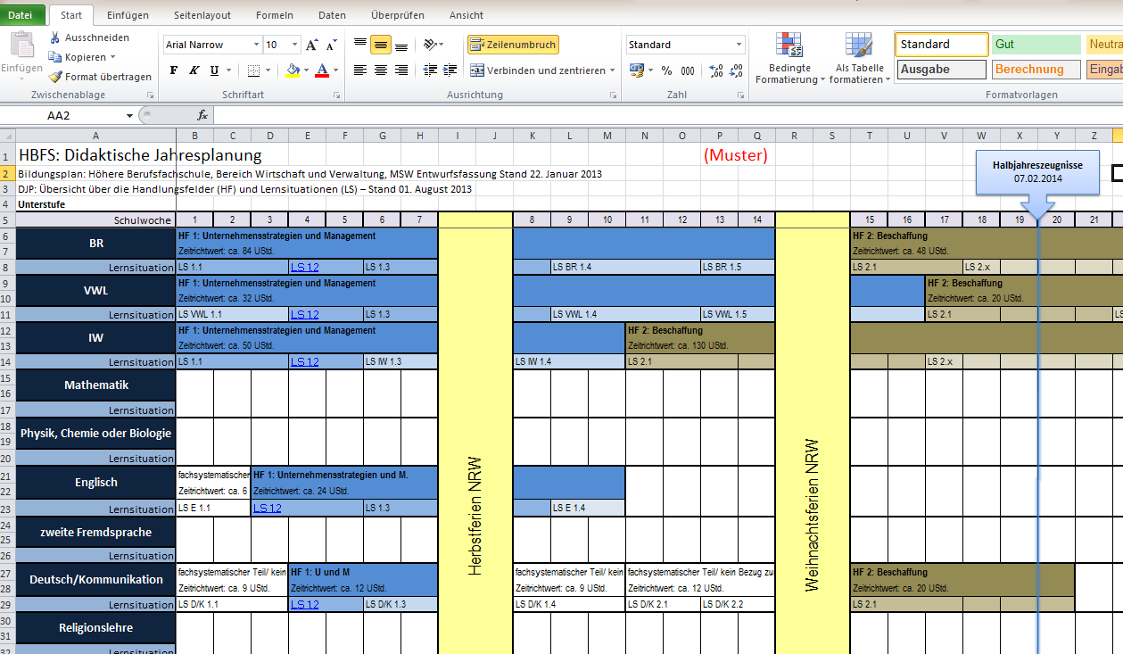The height and width of the screenshot is (654, 1123).
Task: Follow the LS 1.2 link in BR row
Action: click(x=304, y=267)
